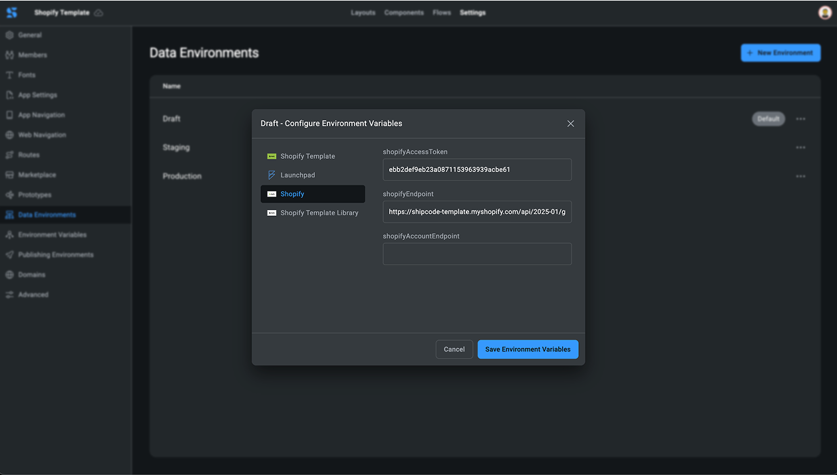
Task: Click the App Navigation phone icon
Action: coord(9,115)
